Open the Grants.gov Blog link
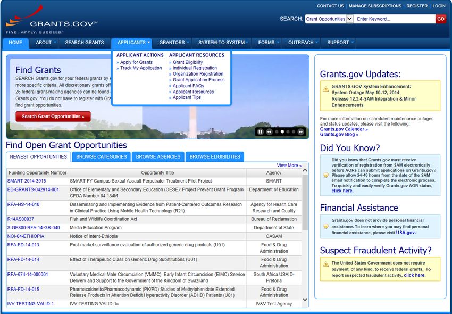 pyautogui.click(x=339, y=135)
